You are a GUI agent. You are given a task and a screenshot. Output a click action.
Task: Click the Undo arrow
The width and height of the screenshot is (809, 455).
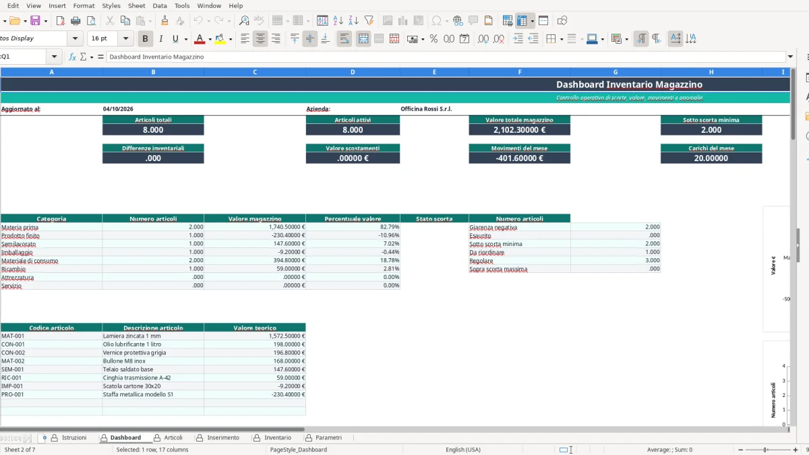198,21
